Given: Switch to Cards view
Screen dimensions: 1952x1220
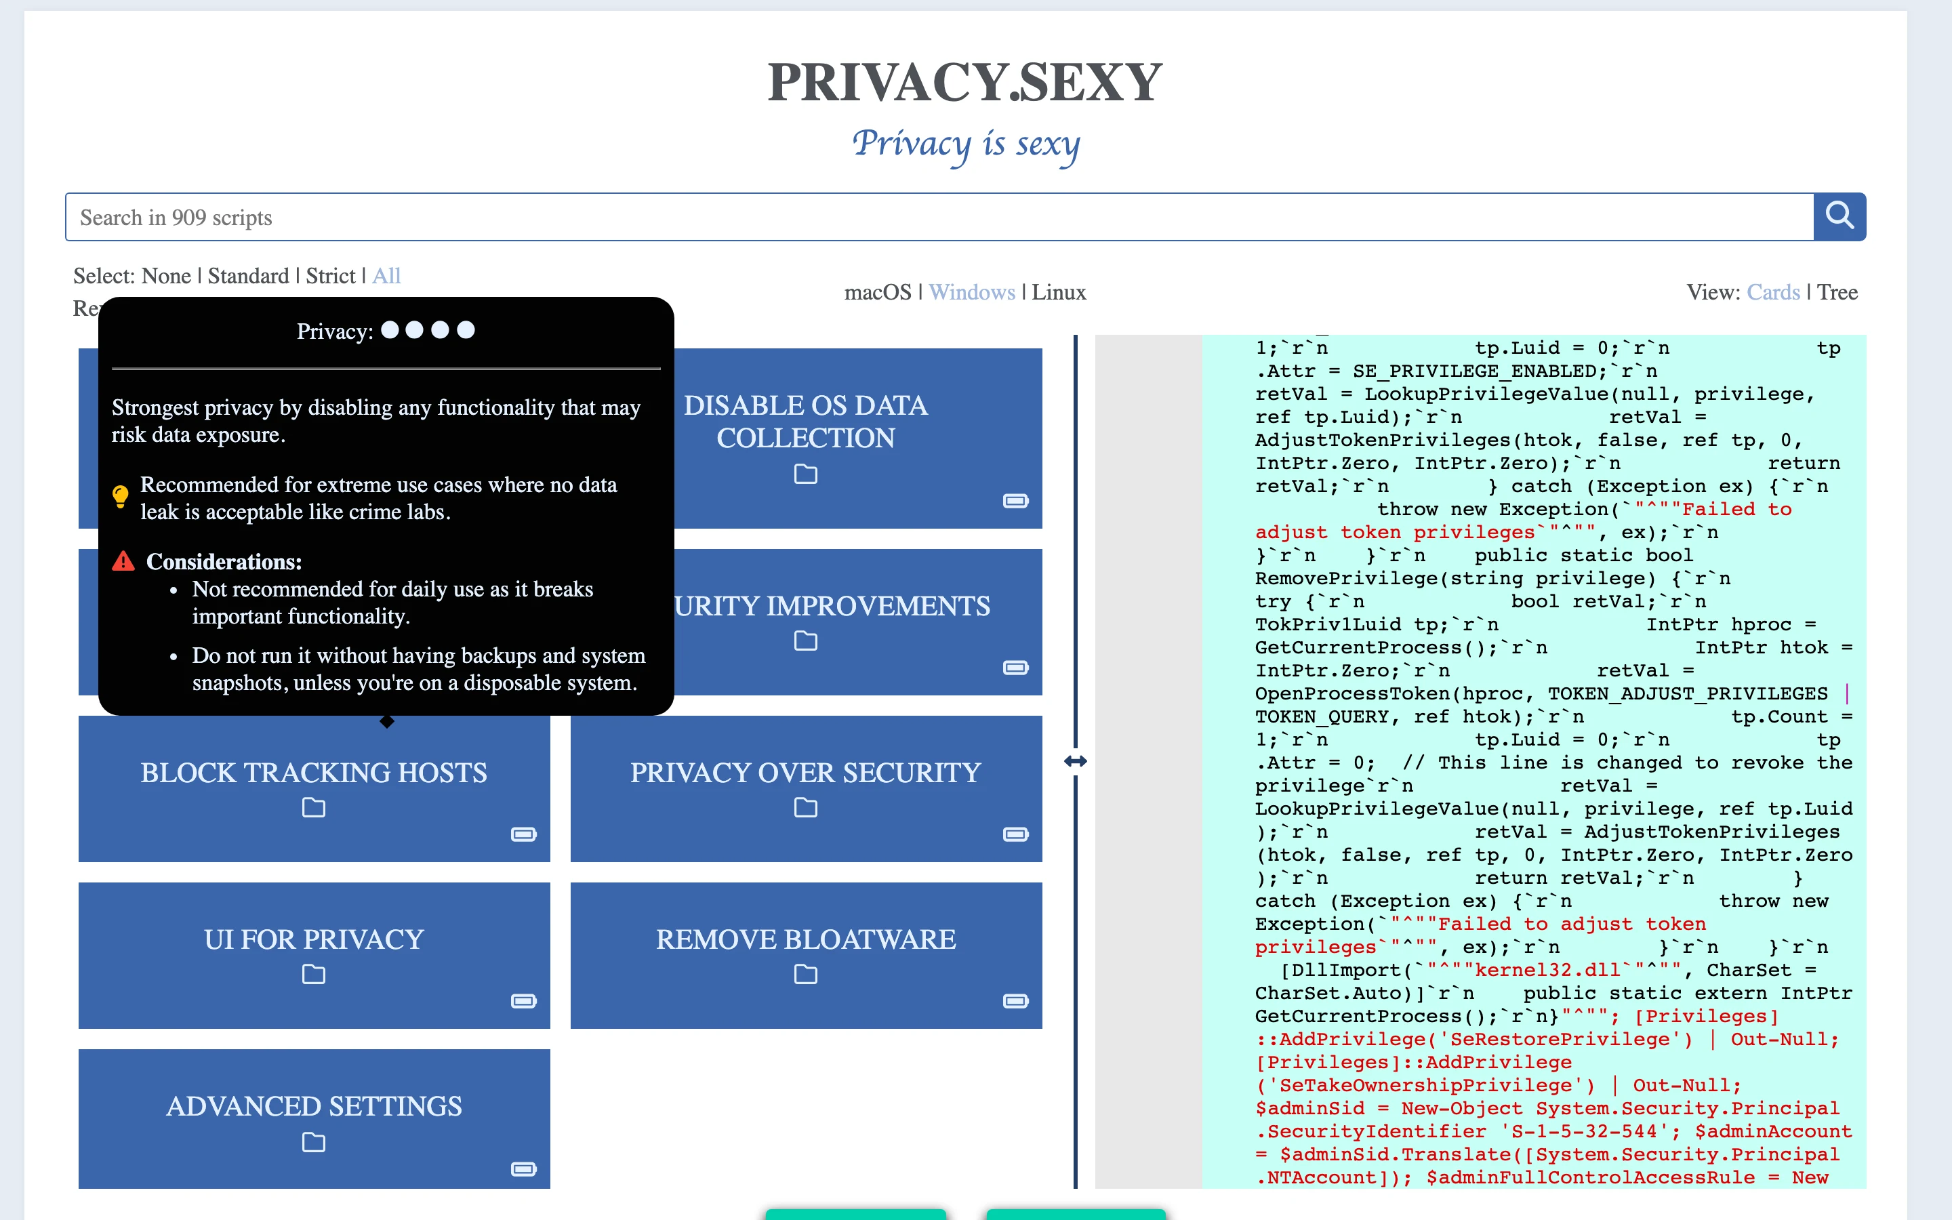Looking at the screenshot, I should coord(1773,292).
